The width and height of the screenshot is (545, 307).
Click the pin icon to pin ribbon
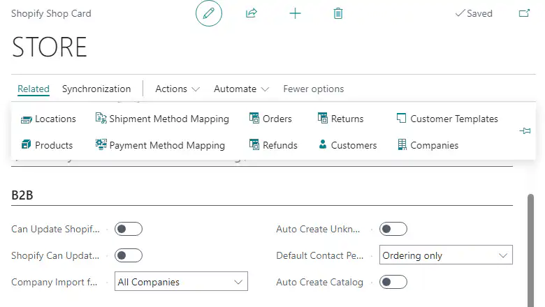coord(525,131)
